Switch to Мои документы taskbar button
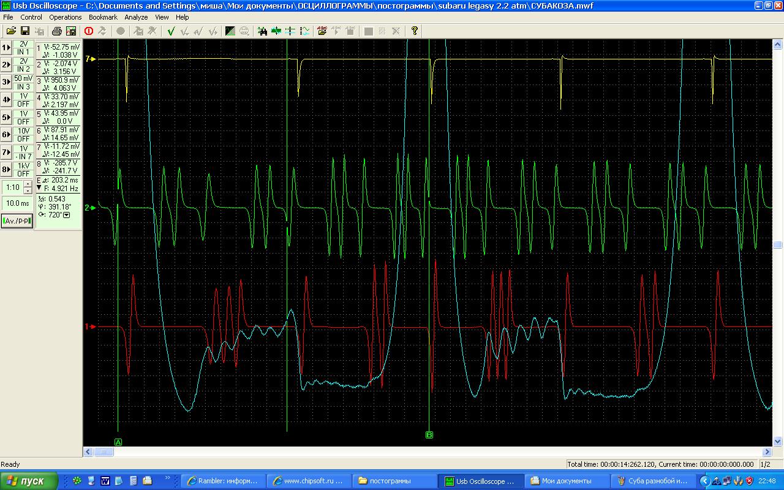Viewport: 784px width, 490px height. pyautogui.click(x=567, y=481)
